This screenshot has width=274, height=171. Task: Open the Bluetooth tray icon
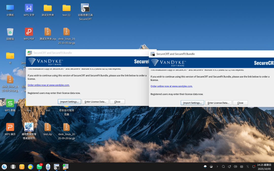tap(248, 167)
